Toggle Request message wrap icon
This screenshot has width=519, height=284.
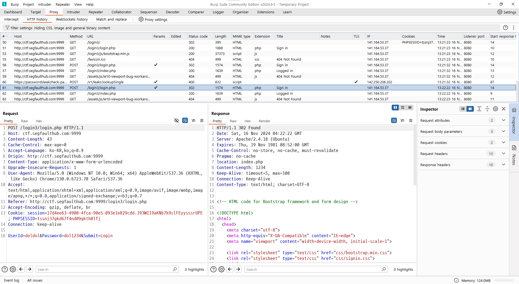coord(185,120)
